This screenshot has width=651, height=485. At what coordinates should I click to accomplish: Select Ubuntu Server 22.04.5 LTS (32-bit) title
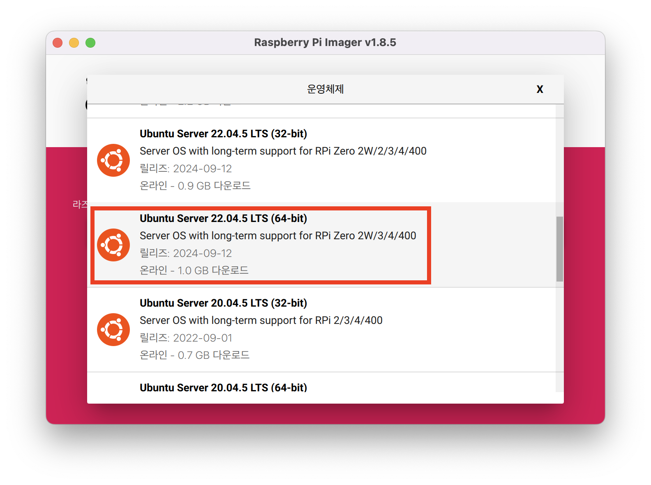point(223,134)
